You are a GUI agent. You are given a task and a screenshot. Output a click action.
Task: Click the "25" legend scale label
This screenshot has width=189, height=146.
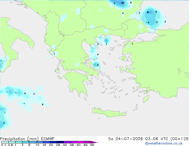point(58,145)
